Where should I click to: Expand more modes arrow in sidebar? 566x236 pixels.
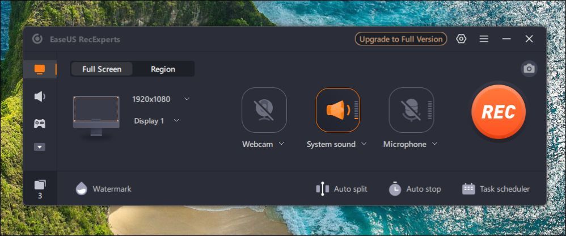[x=40, y=147]
